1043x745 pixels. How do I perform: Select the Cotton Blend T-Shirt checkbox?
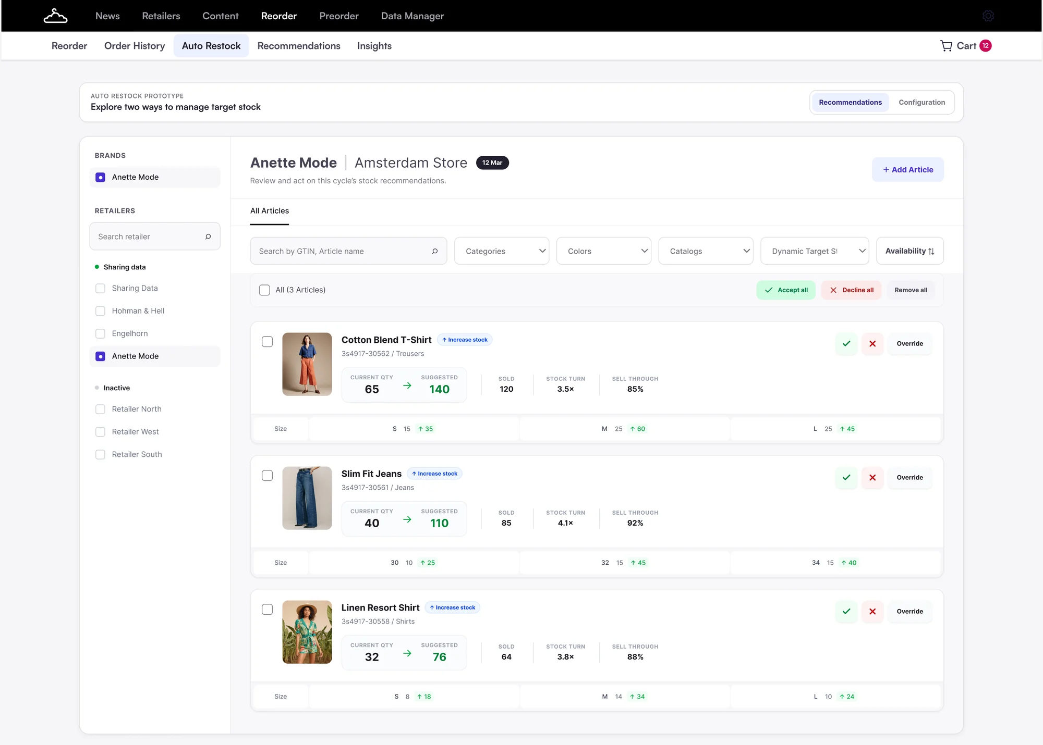267,342
